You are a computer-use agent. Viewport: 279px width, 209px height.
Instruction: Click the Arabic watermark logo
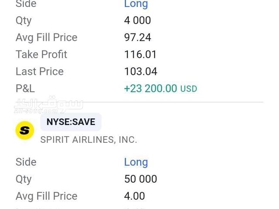click(48, 105)
